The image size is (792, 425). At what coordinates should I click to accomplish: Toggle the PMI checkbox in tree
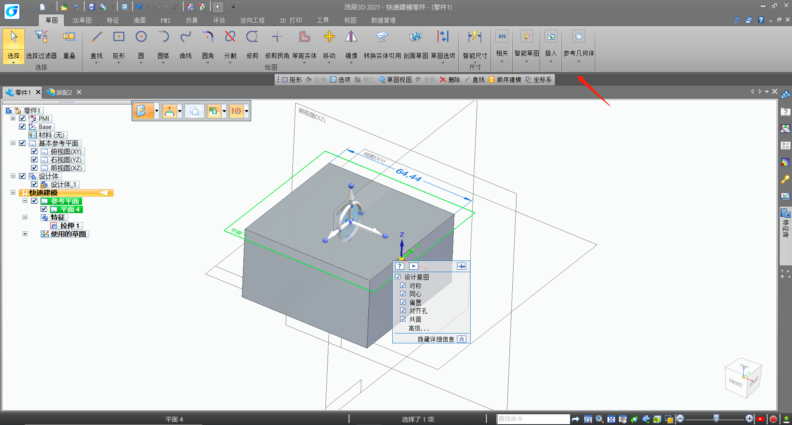23,118
